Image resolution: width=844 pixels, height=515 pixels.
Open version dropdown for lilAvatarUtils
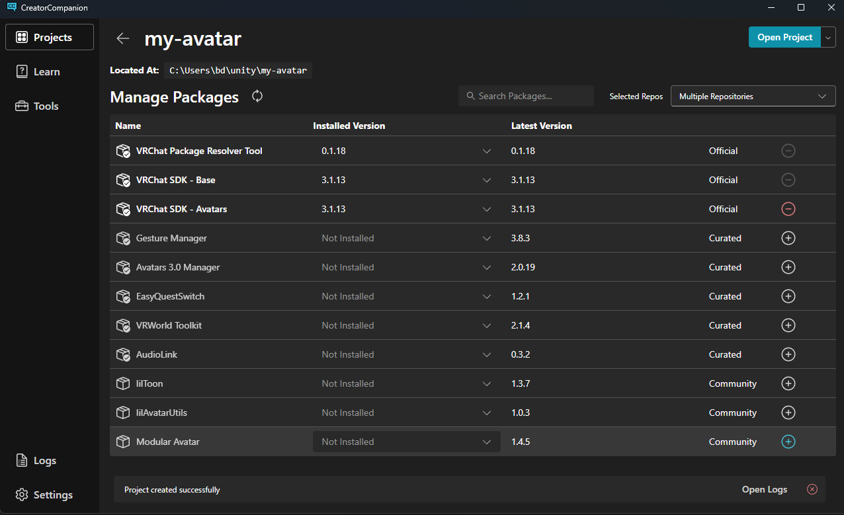point(406,413)
